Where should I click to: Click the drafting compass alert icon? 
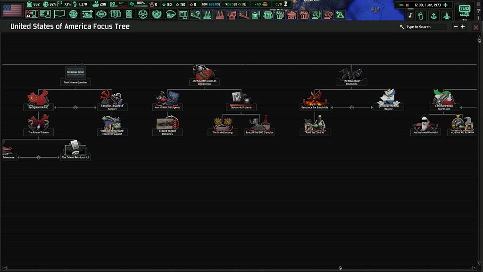(340, 15)
